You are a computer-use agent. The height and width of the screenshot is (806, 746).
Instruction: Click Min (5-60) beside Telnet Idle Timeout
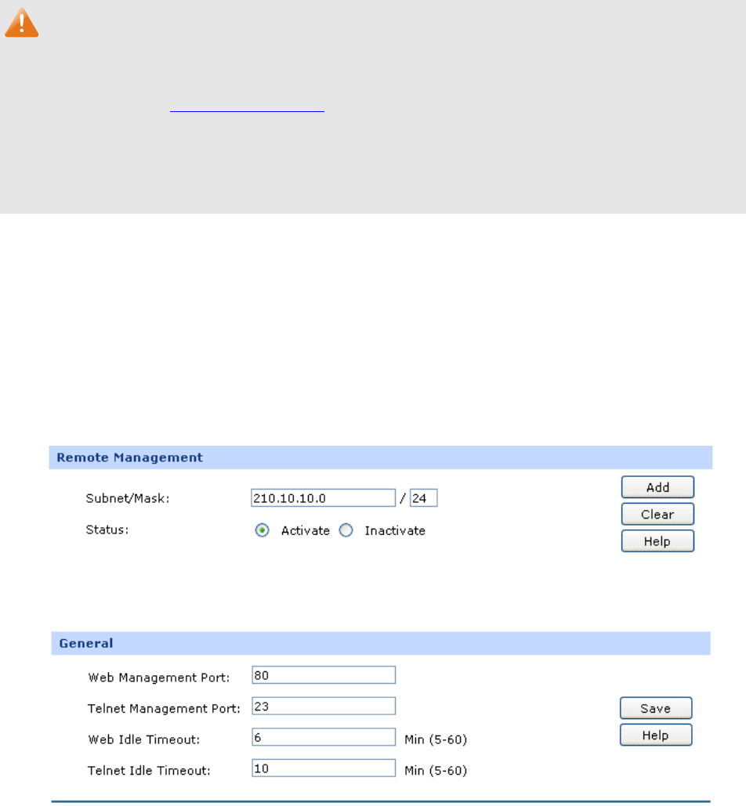click(436, 771)
